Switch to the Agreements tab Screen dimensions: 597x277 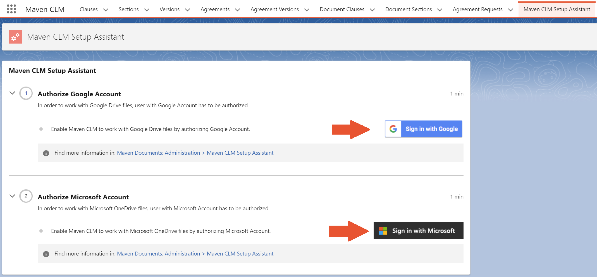tap(215, 9)
